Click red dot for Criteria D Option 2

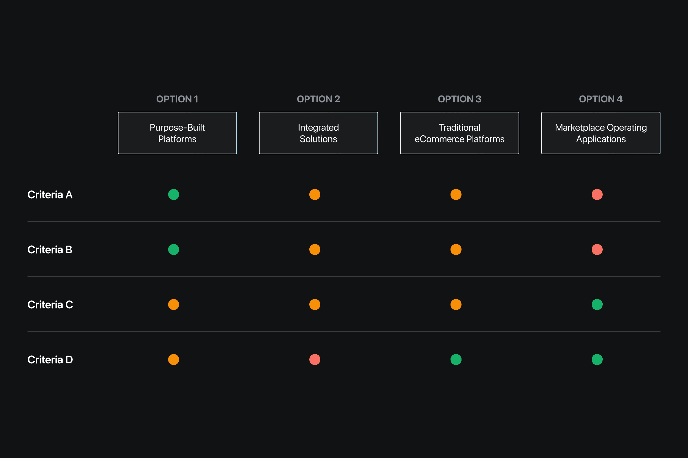point(315,360)
